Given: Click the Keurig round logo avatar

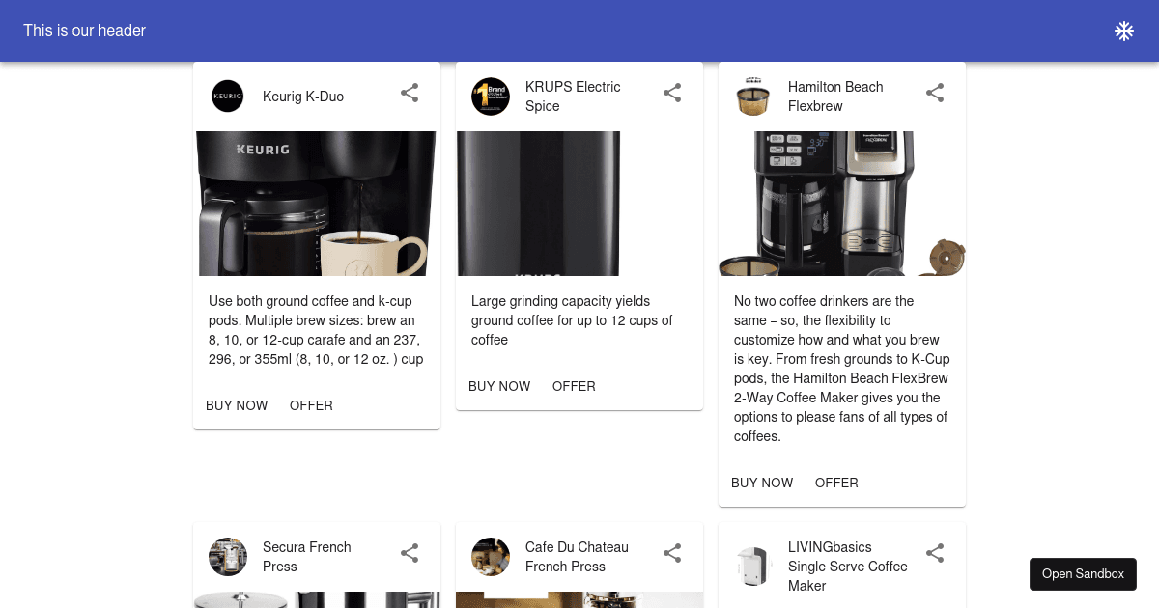Looking at the screenshot, I should (228, 97).
